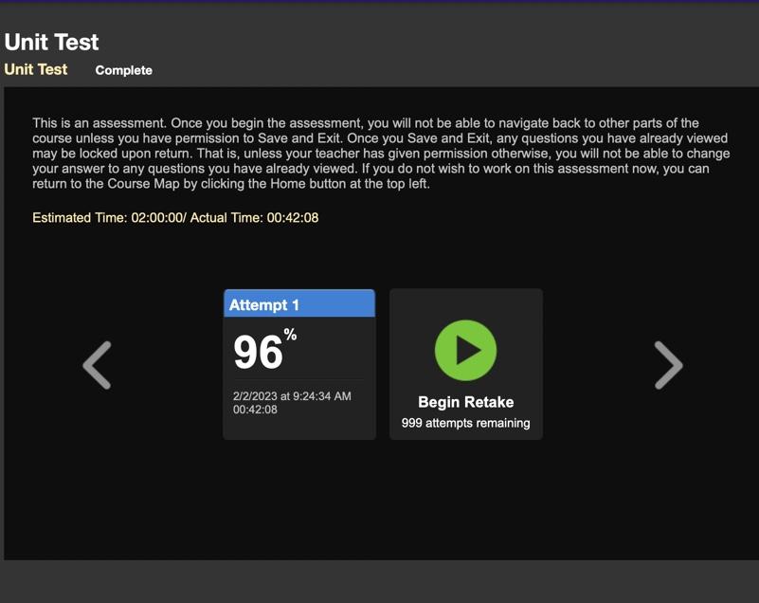759x603 pixels.
Task: Click the 00:42:08 duration under the timestamp
Action: point(255,410)
